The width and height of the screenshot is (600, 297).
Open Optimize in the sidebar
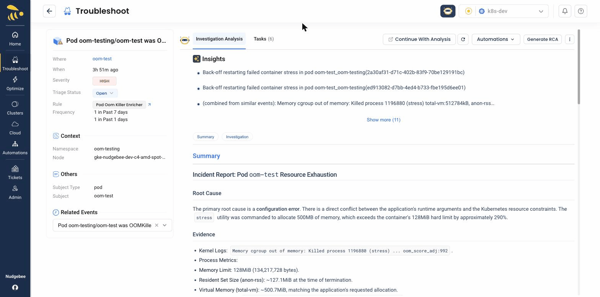(15, 84)
